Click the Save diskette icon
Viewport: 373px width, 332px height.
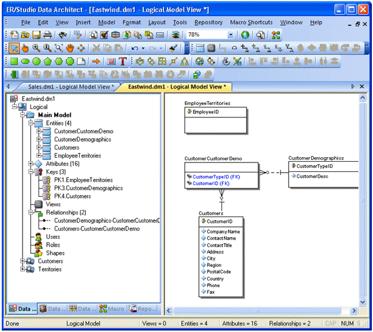[36, 35]
